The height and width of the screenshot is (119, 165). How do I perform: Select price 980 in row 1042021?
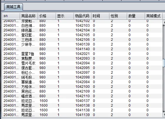coord(47,54)
